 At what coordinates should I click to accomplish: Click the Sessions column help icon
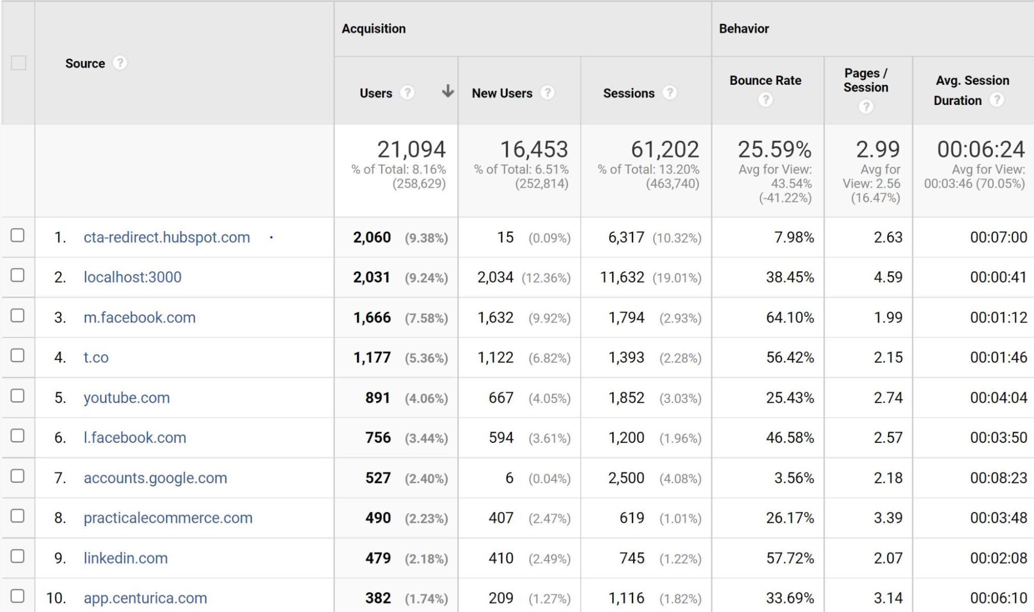pyautogui.click(x=670, y=93)
